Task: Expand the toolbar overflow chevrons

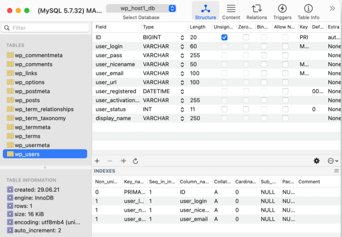Action: tap(332, 9)
